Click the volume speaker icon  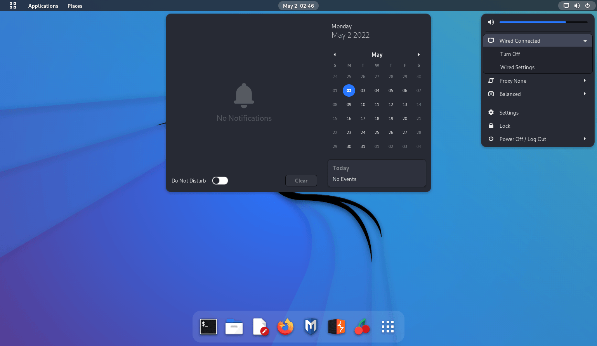pyautogui.click(x=491, y=22)
